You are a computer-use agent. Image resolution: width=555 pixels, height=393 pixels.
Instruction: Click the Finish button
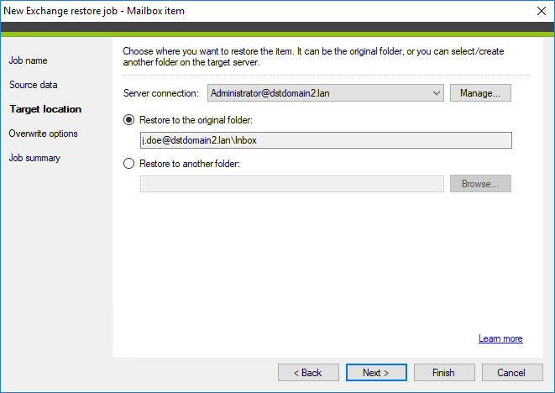443,373
